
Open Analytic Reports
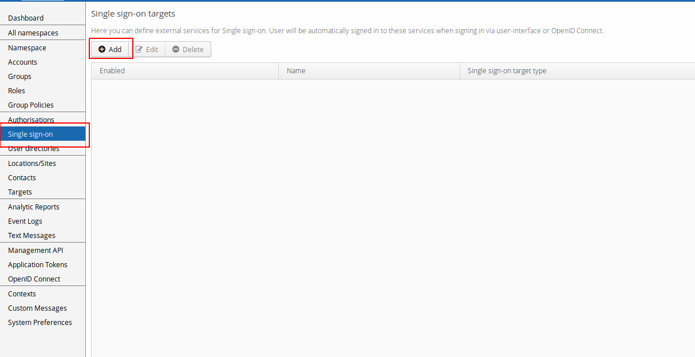34,207
